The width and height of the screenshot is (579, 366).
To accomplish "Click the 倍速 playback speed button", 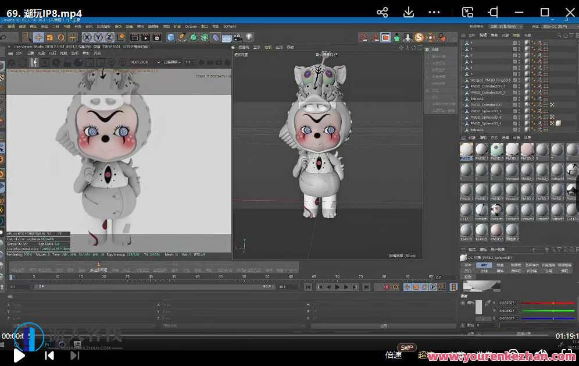I will point(394,355).
